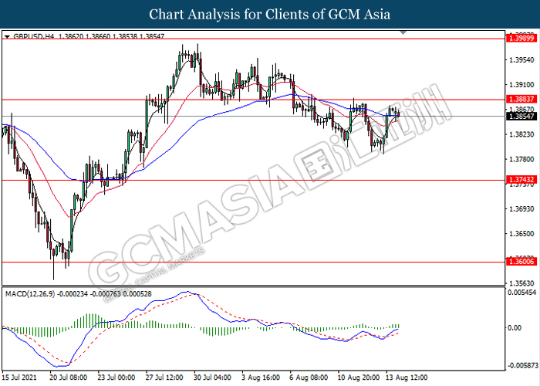The width and height of the screenshot is (540, 386).
Task: Click the 23 Jul 00:00 time label
Action: coord(116,378)
